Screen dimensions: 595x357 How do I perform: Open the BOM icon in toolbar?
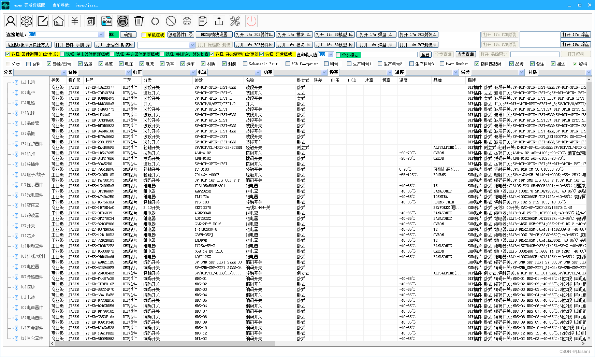coord(107,21)
